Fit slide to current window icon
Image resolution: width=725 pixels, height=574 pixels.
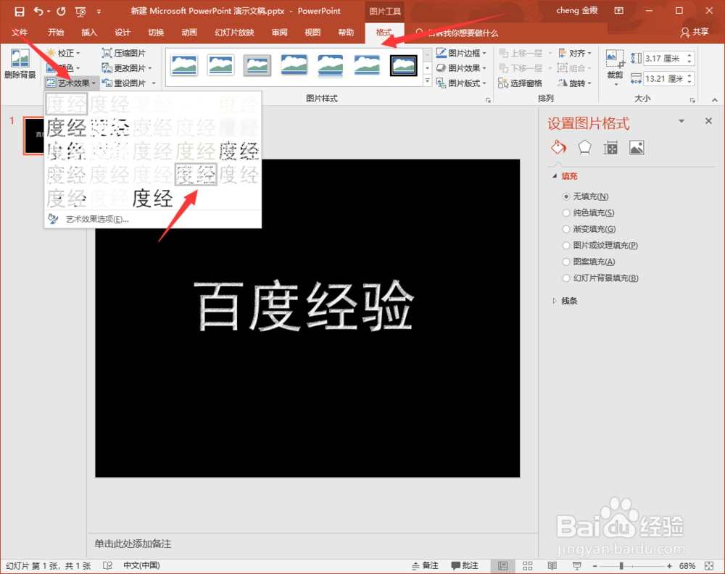click(709, 566)
